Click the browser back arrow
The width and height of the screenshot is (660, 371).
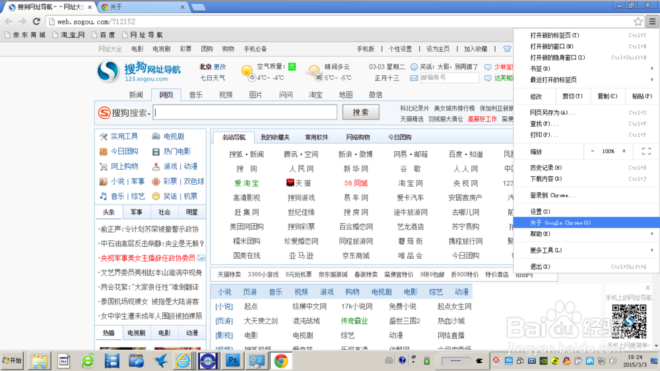pos(9,22)
